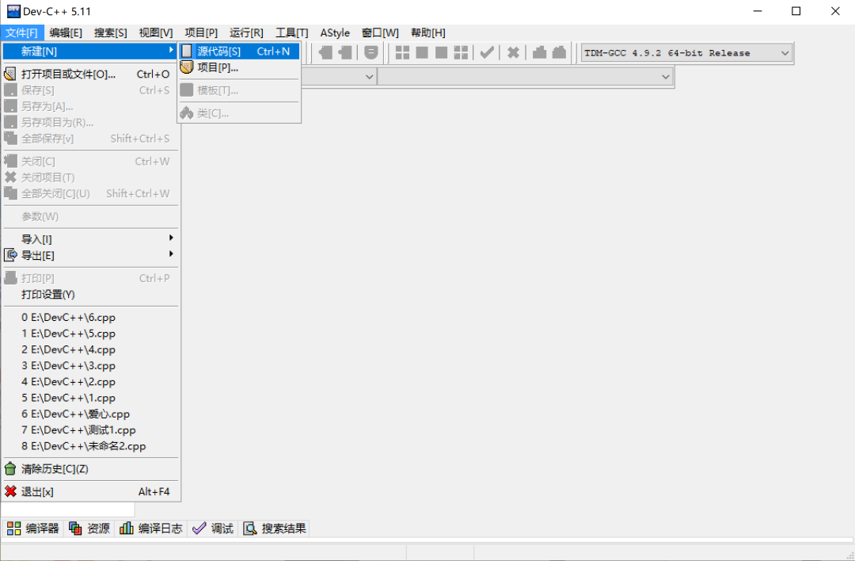Select 打开项目或文件[O]... menu item
Viewport: 855px width, 561px height.
tap(90, 74)
